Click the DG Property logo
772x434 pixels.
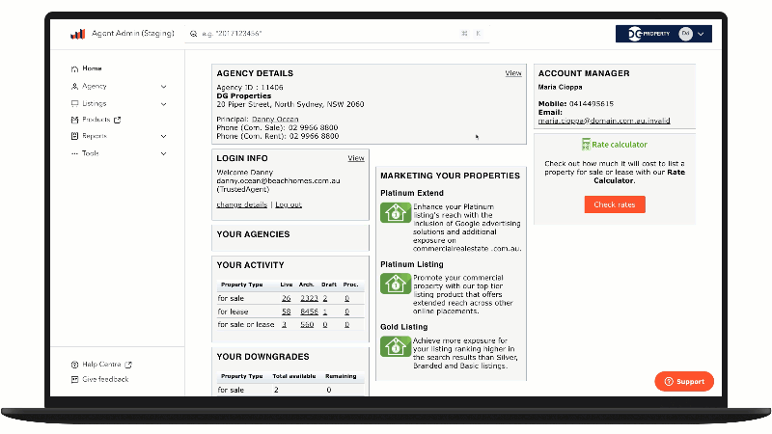pyautogui.click(x=648, y=34)
